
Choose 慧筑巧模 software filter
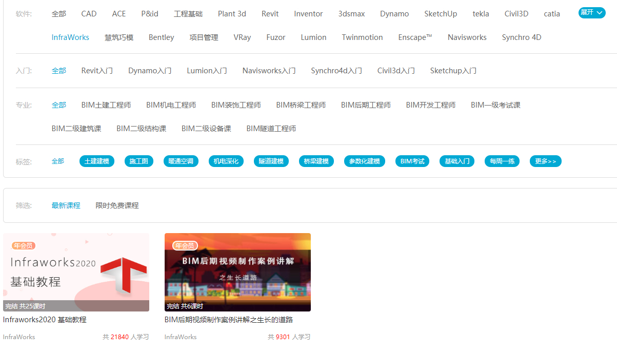click(x=119, y=37)
